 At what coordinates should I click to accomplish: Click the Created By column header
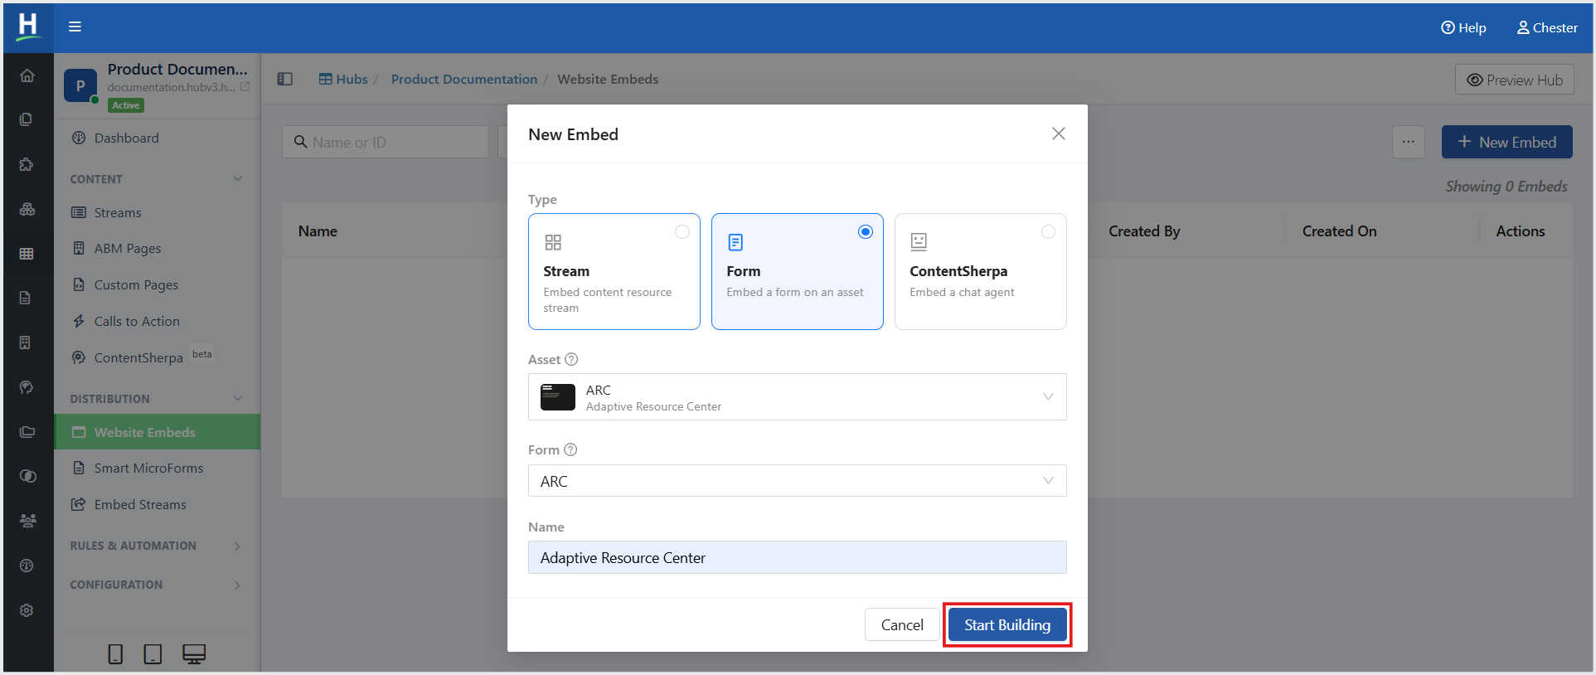click(1144, 231)
